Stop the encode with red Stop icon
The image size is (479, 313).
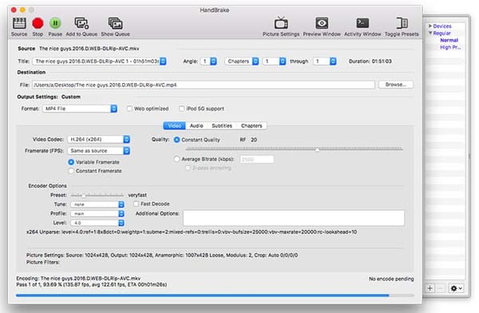pyautogui.click(x=38, y=23)
